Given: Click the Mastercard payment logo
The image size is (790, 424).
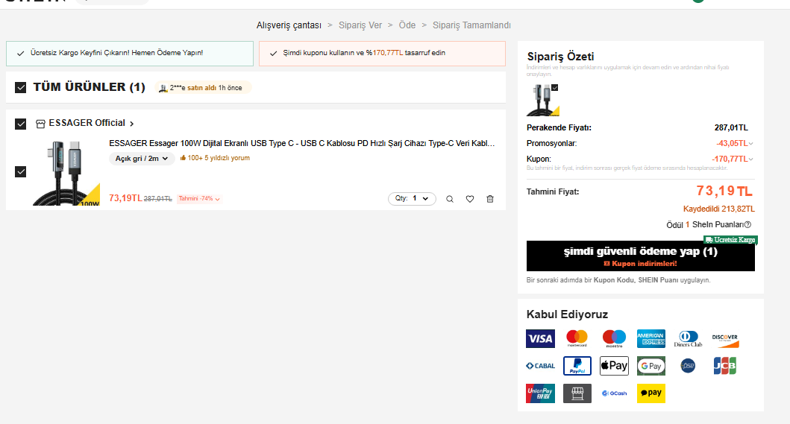Looking at the screenshot, I should coord(577,338).
